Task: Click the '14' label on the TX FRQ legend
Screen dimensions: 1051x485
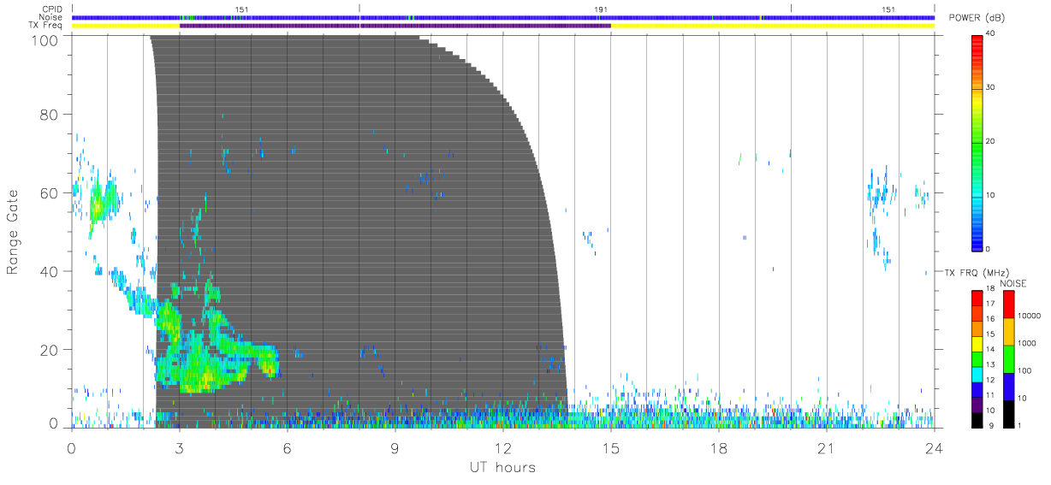Action: 990,349
